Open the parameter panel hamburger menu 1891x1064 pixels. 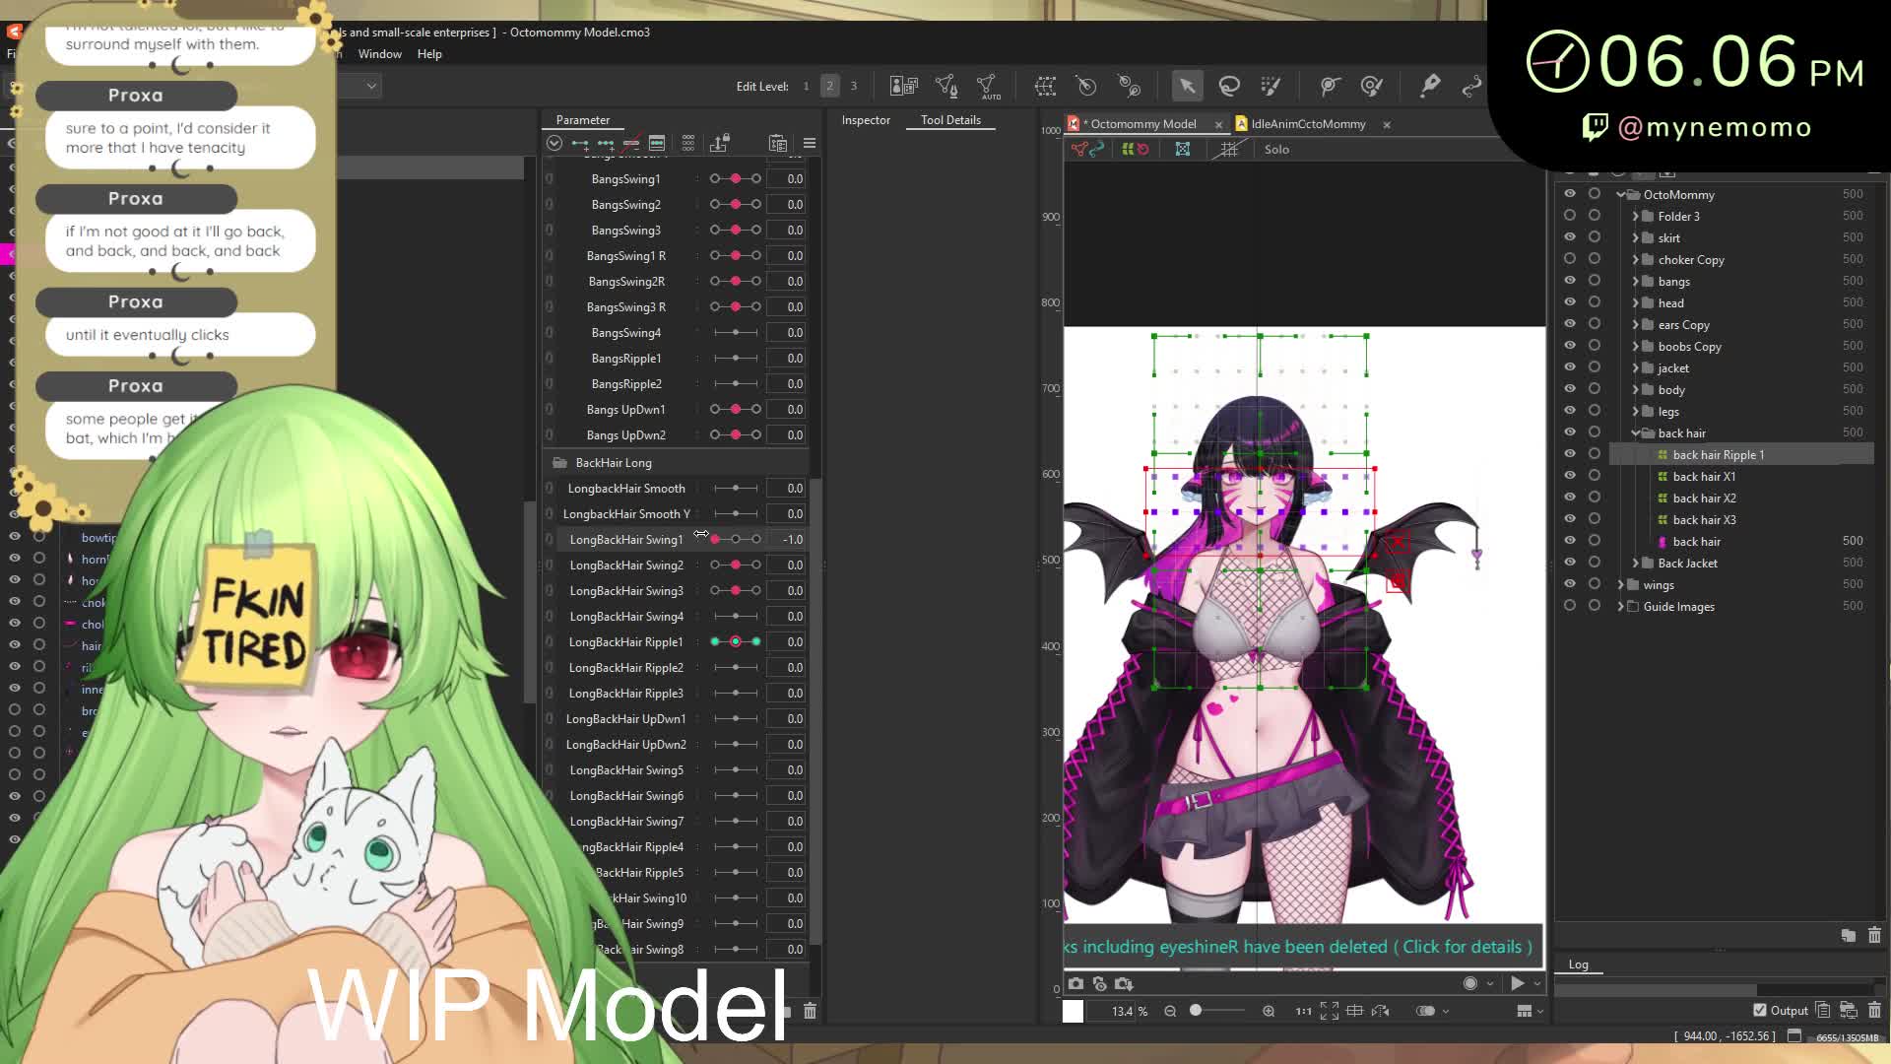coord(810,144)
